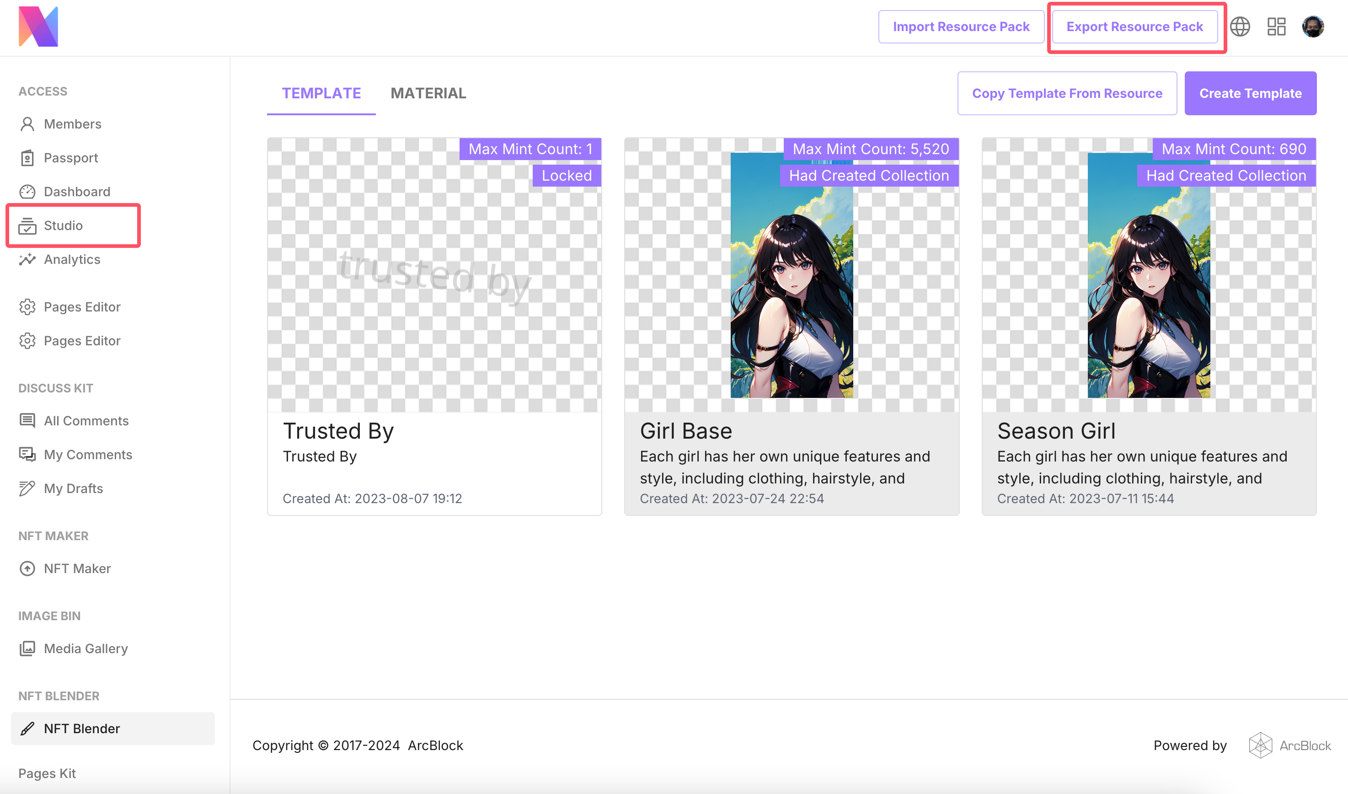Viewport: 1348px width, 794px height.
Task: Open the apps grid icon
Action: [x=1276, y=27]
